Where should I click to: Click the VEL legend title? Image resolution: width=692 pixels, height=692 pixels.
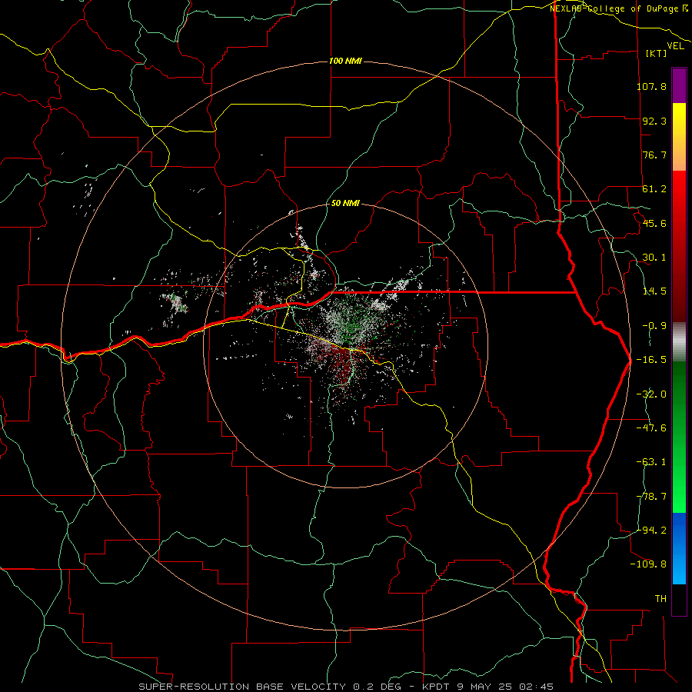pos(675,45)
